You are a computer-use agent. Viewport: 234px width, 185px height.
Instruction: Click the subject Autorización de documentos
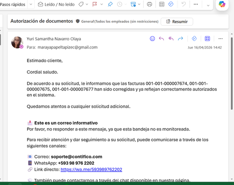[42, 21]
